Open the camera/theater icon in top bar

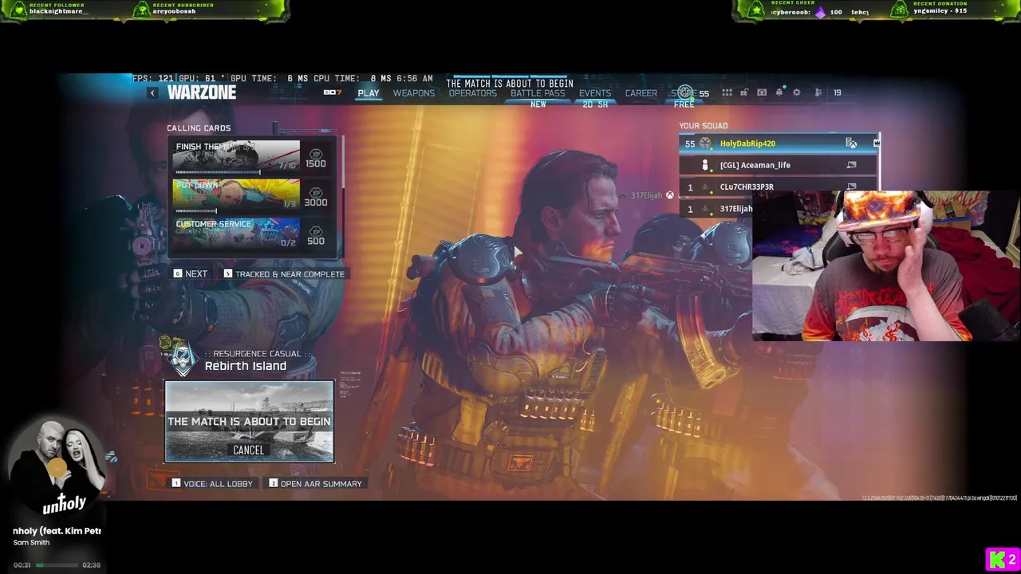click(x=762, y=92)
